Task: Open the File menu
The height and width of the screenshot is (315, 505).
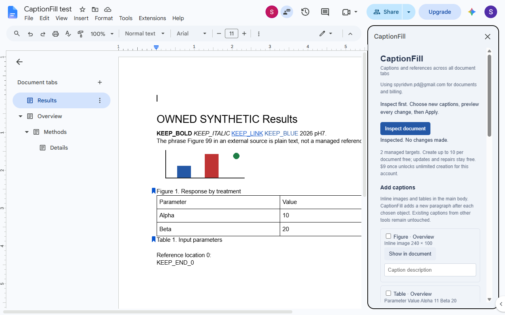Action: (x=29, y=18)
